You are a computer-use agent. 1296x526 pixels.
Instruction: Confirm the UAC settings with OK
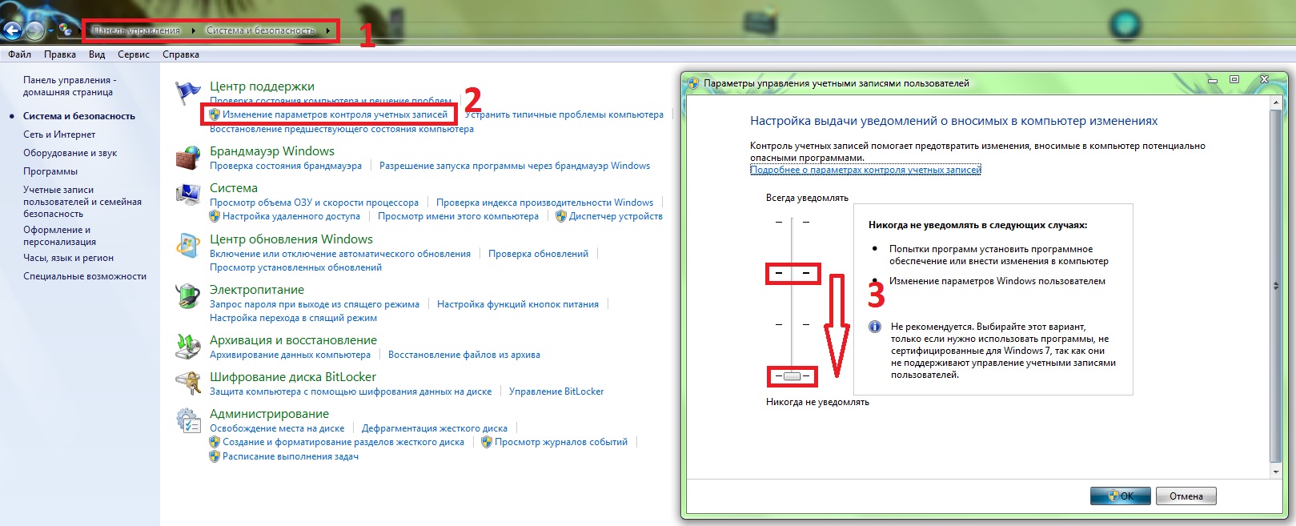1121,496
